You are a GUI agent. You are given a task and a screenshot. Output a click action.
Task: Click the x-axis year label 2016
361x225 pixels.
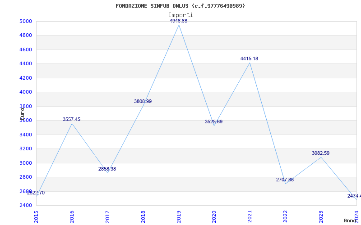click(x=72, y=216)
